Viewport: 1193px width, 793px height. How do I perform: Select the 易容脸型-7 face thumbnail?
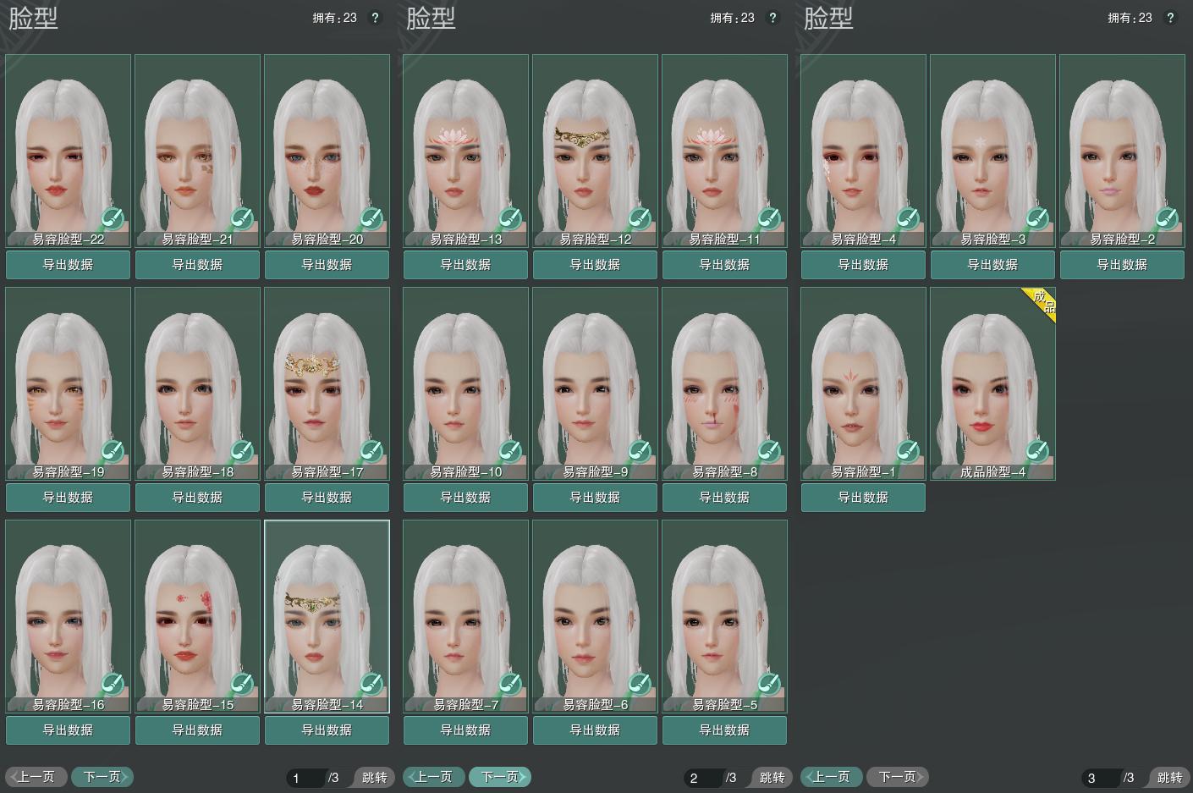465,616
